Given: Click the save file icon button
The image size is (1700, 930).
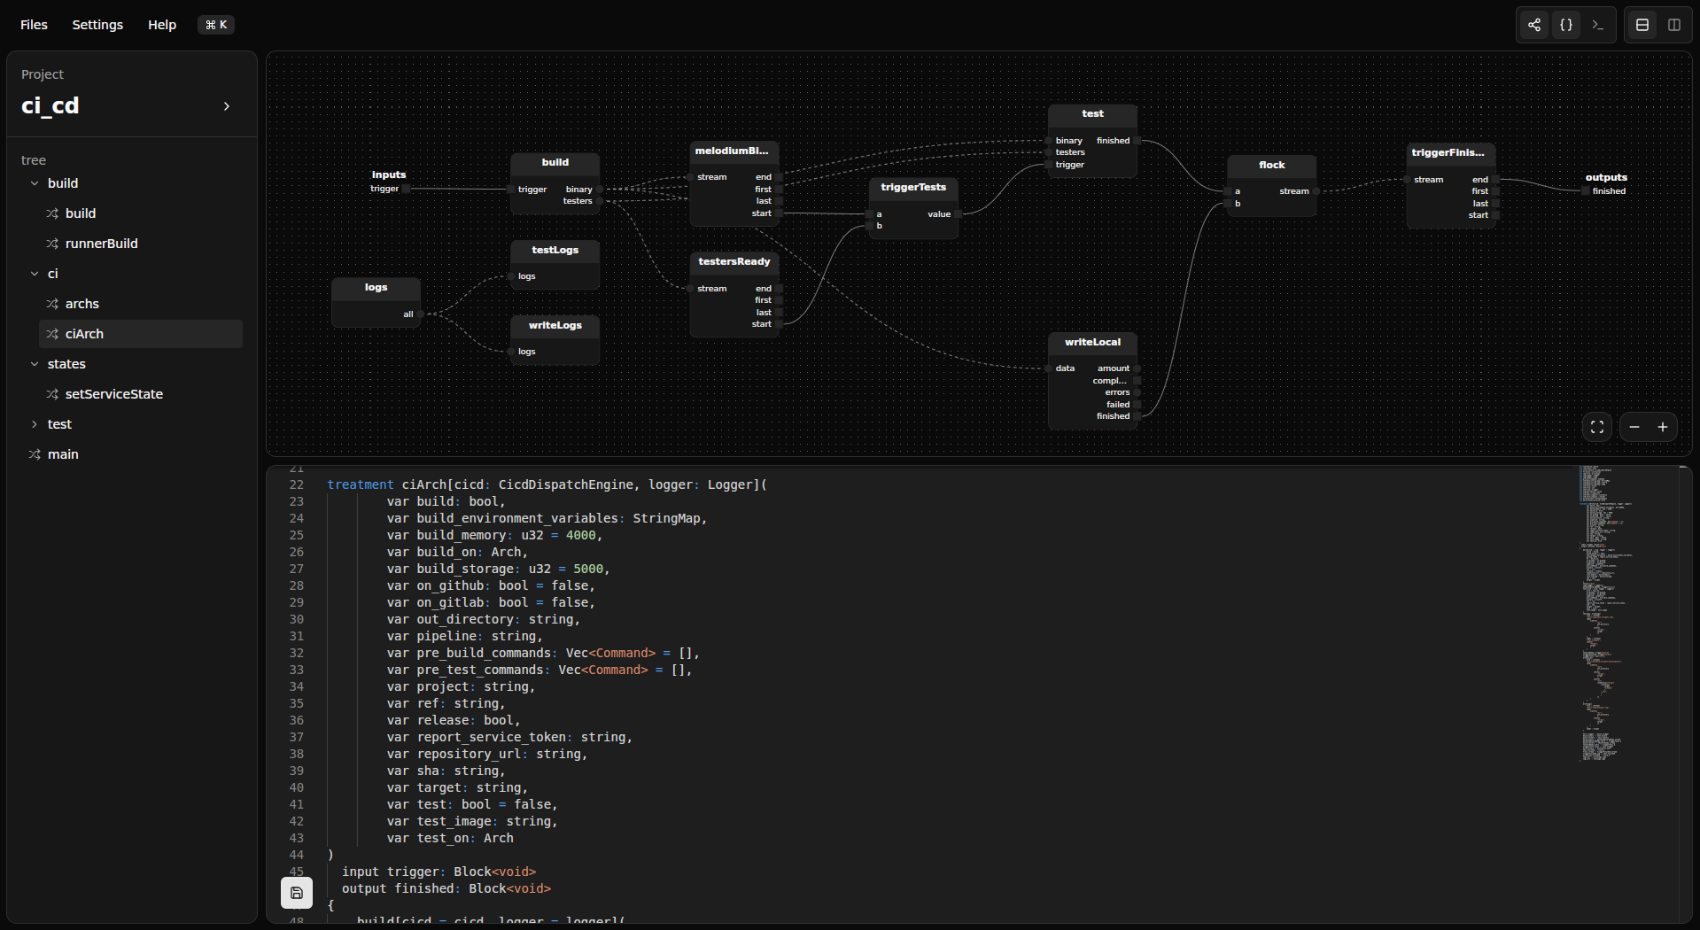Looking at the screenshot, I should coord(297,893).
